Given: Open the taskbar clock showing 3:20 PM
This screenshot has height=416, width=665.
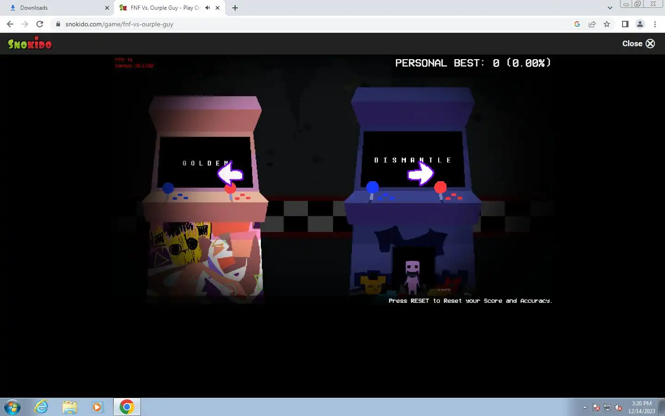Looking at the screenshot, I should coord(641,407).
